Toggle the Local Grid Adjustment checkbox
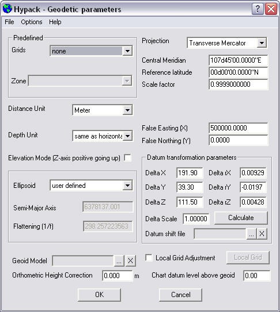Image resolution: width=280 pixels, height=312 pixels. point(149,258)
